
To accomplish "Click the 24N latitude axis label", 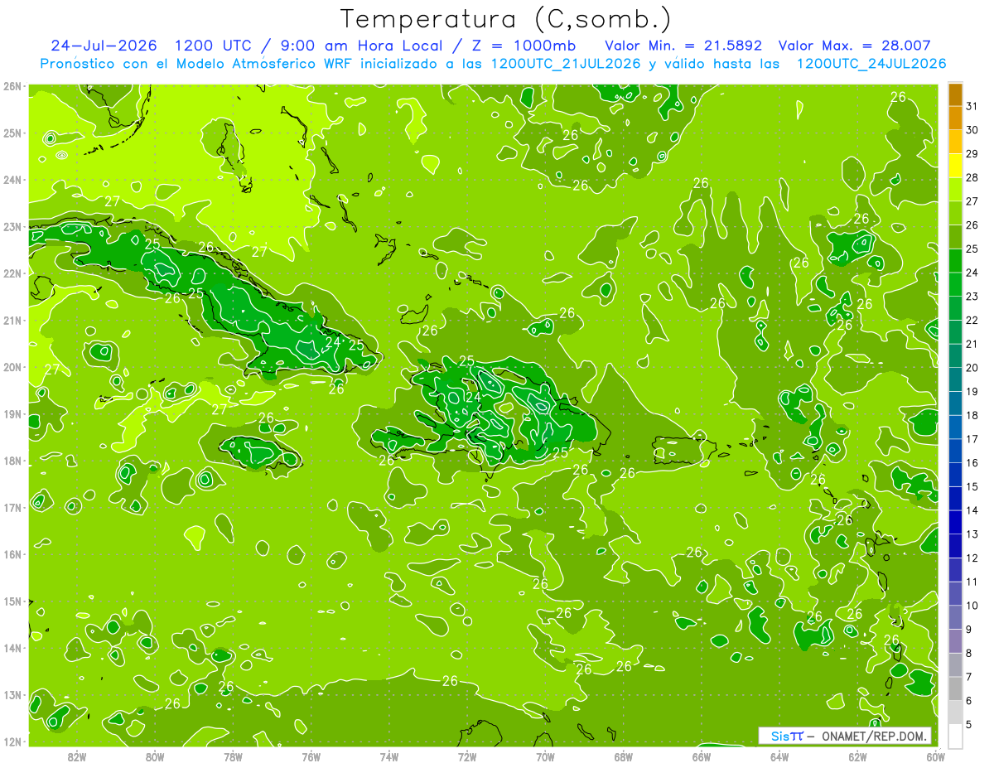I will point(12,180).
